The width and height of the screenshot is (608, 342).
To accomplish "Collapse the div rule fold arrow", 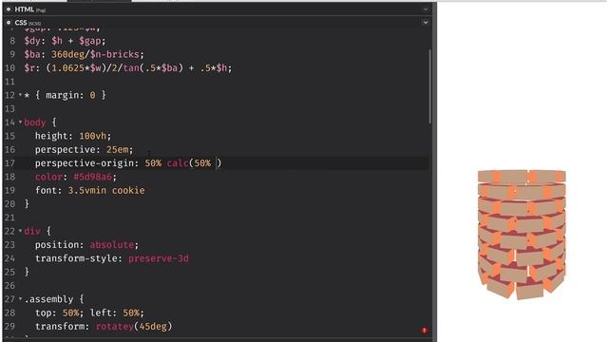I will [x=20, y=231].
